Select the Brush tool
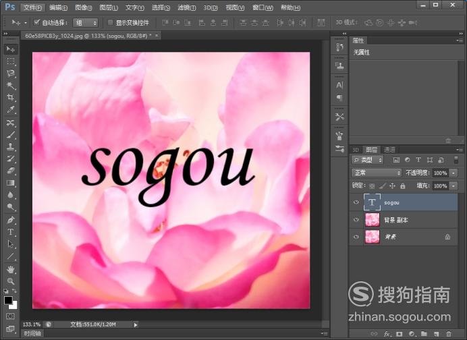 (x=11, y=134)
